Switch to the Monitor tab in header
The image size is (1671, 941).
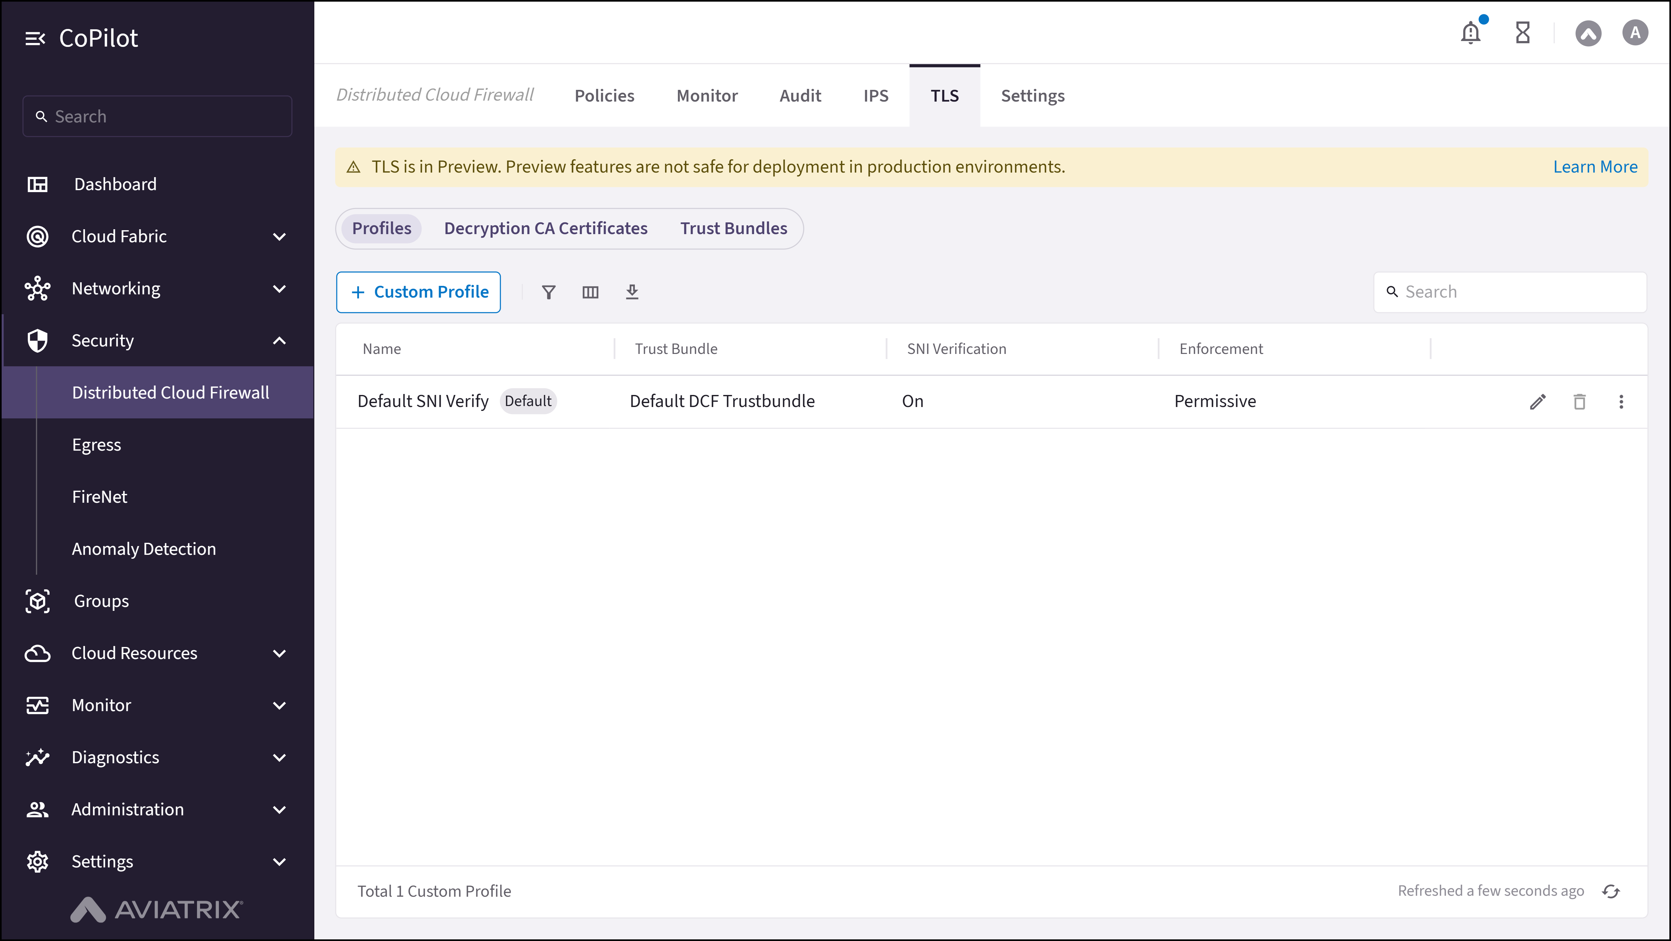tap(707, 96)
